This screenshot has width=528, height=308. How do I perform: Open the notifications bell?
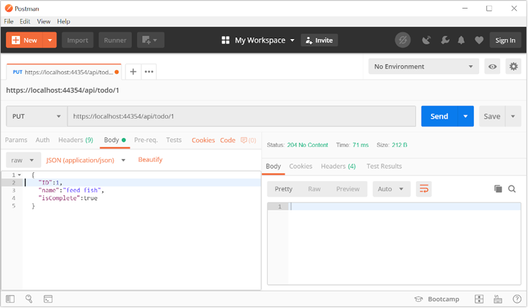[461, 40]
